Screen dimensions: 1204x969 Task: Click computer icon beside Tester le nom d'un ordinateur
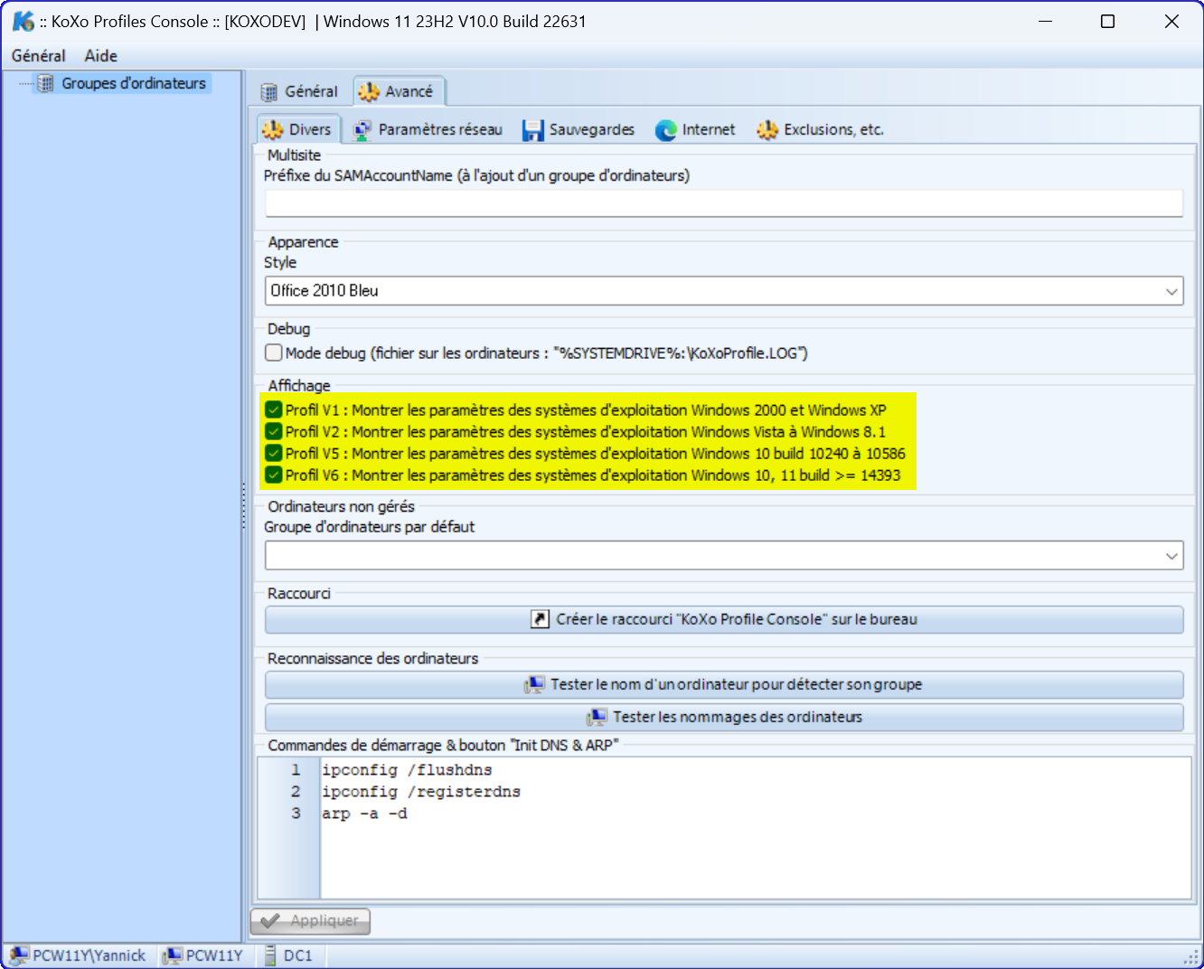534,685
